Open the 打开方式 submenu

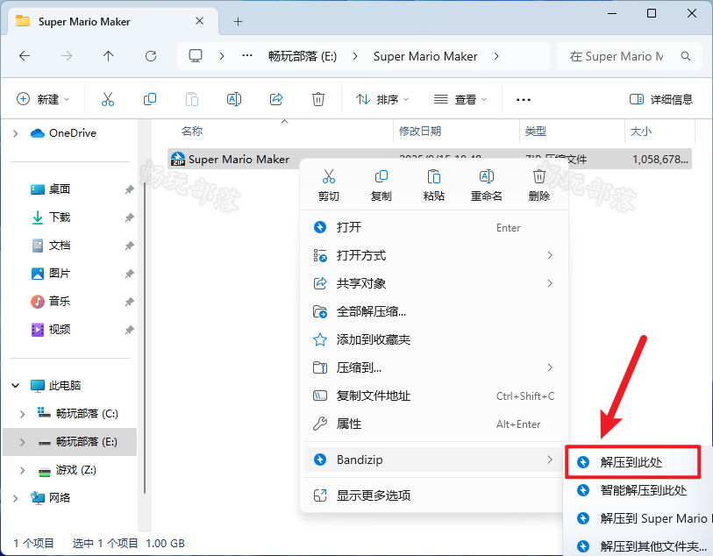[434, 255]
